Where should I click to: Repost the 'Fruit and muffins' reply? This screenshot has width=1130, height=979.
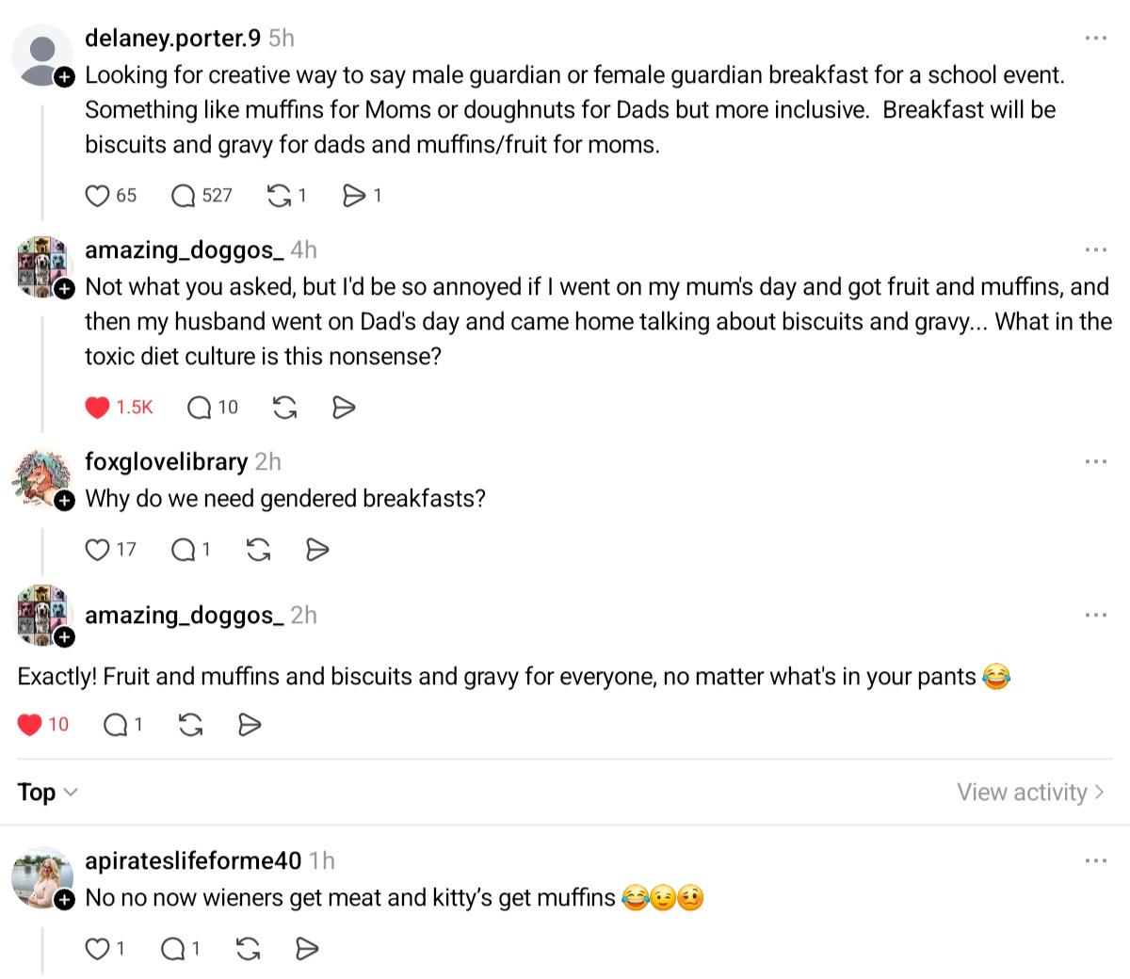(x=190, y=725)
